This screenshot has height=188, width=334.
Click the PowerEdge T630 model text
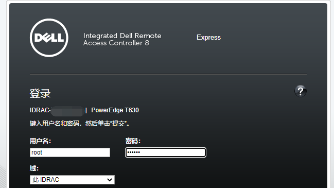click(115, 110)
